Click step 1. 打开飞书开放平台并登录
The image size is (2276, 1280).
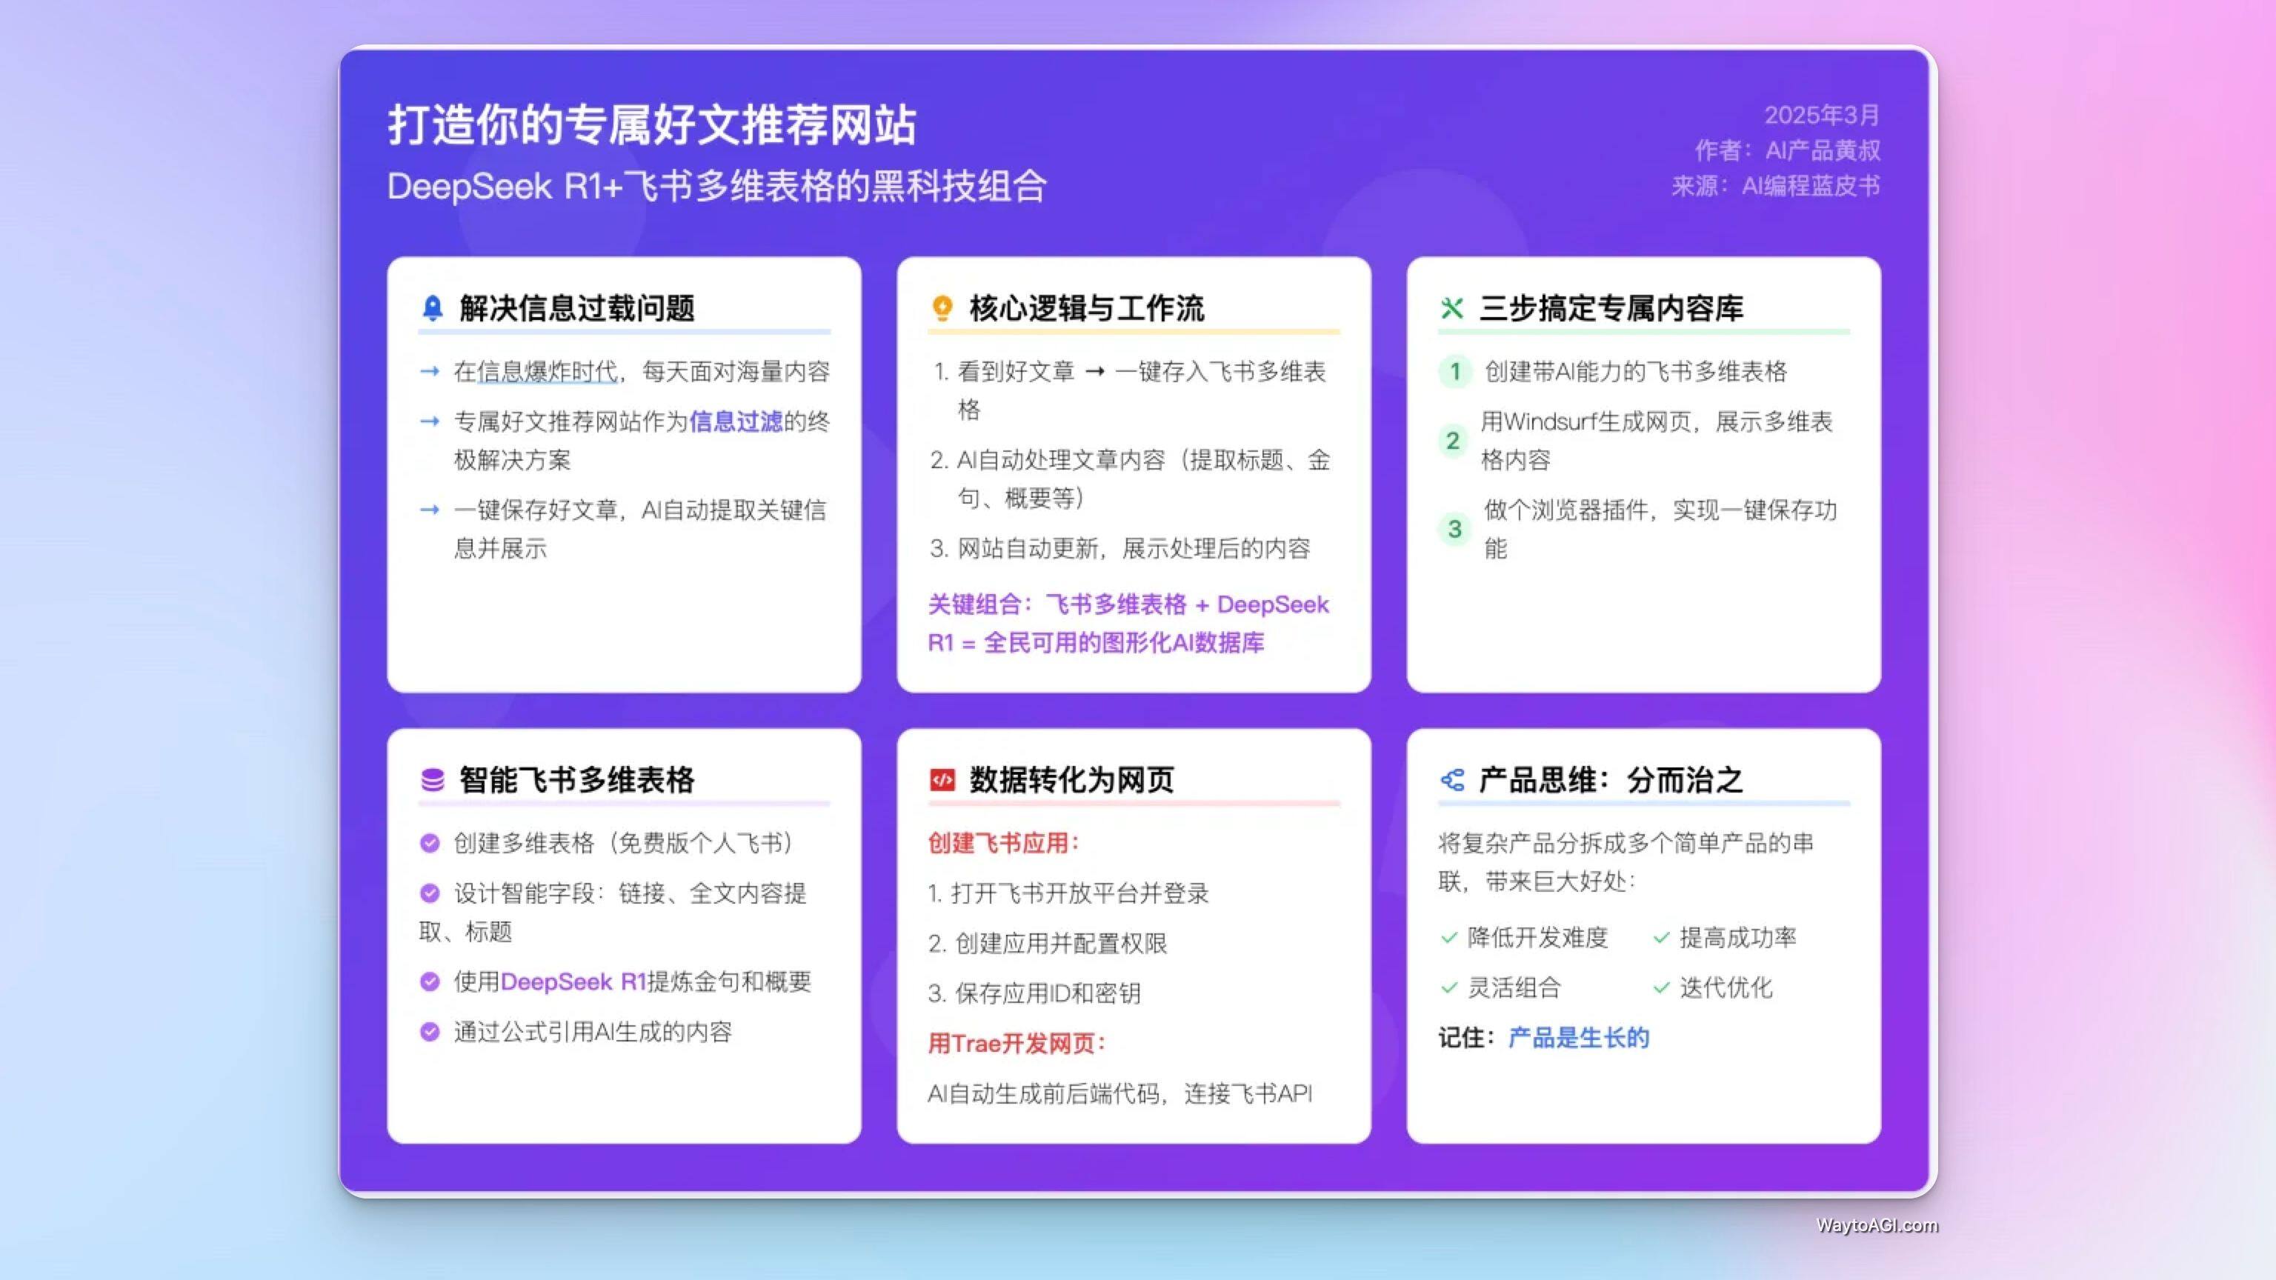1068,893
